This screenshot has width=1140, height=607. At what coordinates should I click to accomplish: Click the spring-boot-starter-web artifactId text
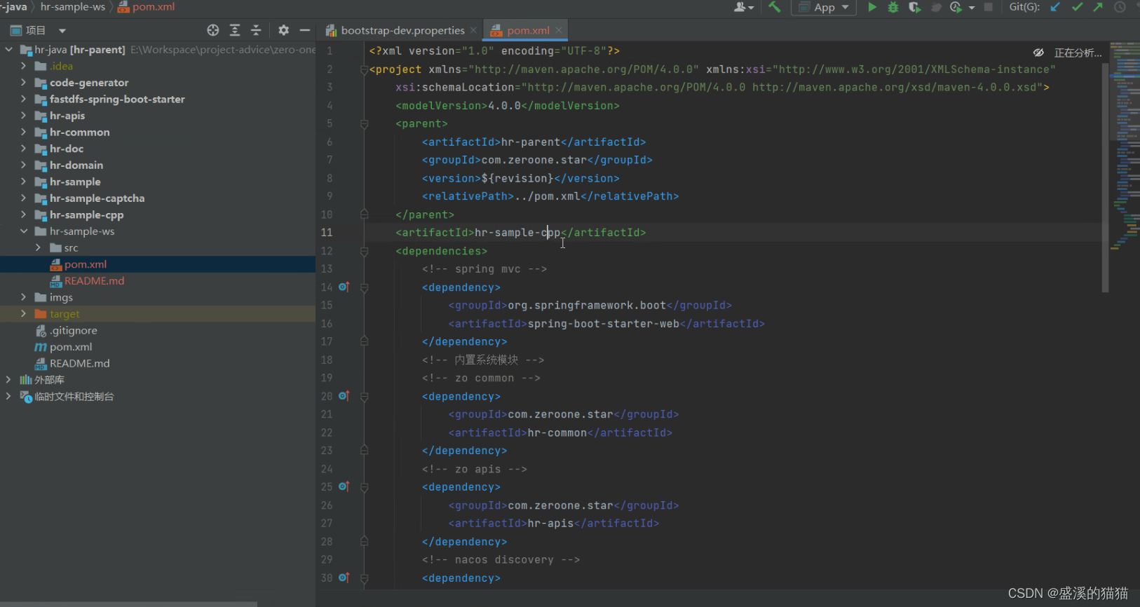(x=603, y=324)
